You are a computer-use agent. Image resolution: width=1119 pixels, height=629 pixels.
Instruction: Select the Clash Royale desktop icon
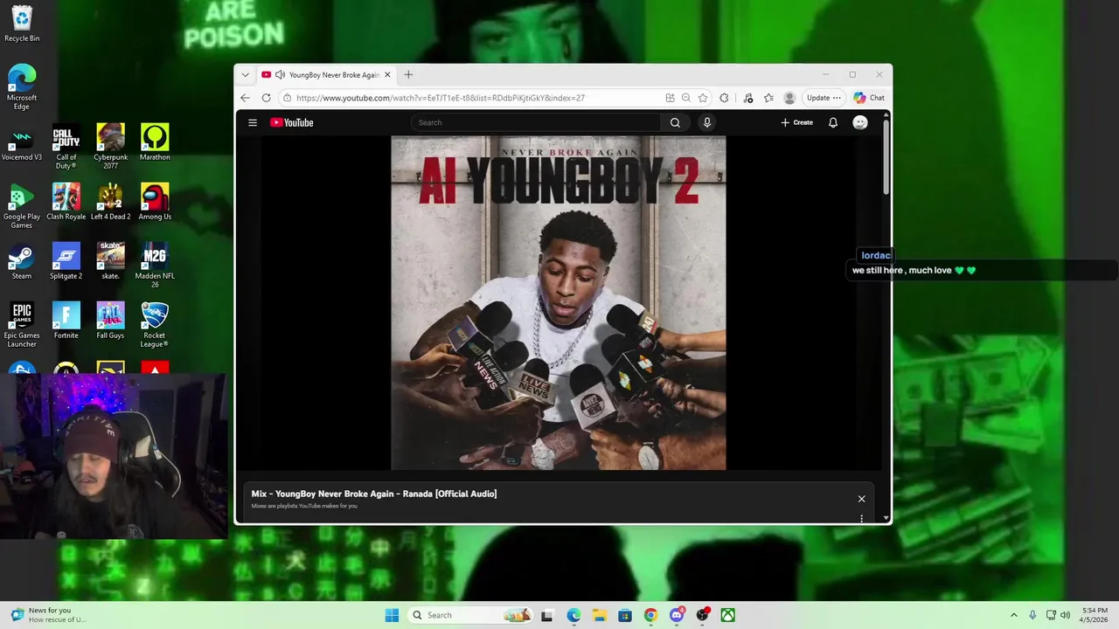pyautogui.click(x=66, y=202)
